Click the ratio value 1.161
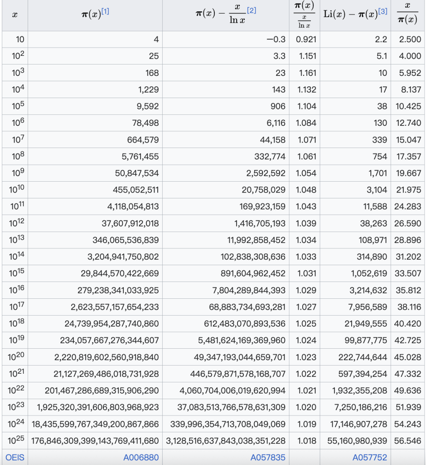This screenshot has width=426, height=465. [306, 73]
